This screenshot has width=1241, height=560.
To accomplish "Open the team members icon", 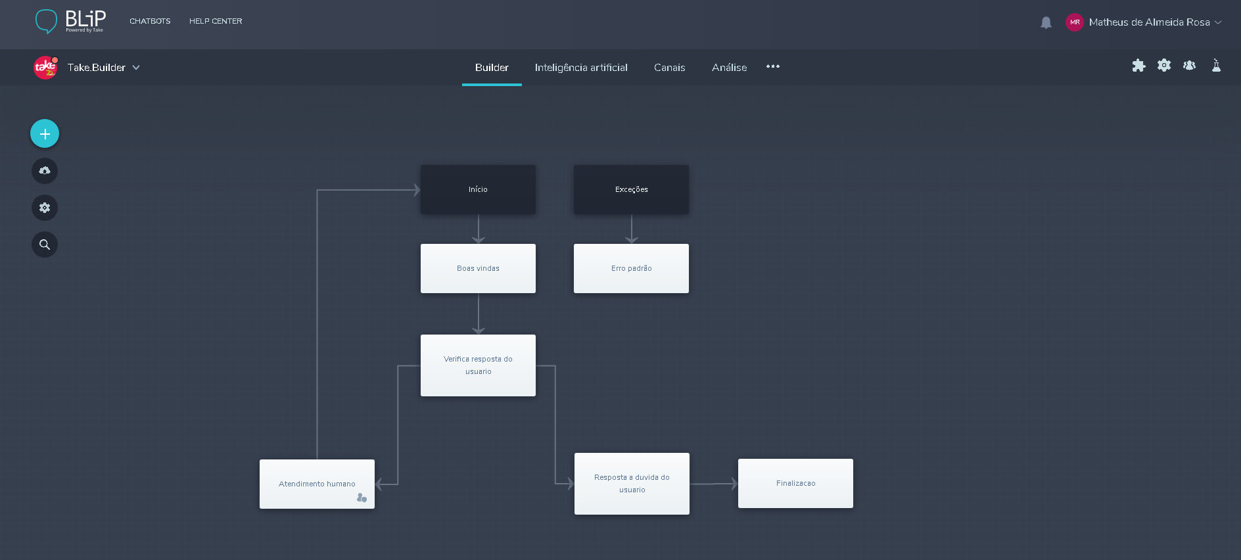I will point(1189,66).
